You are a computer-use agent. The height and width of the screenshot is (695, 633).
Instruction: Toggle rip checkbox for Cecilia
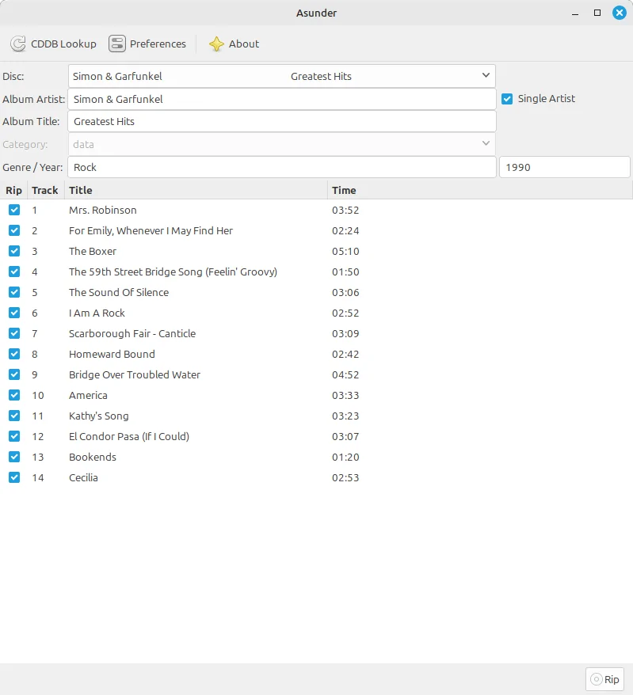click(14, 477)
